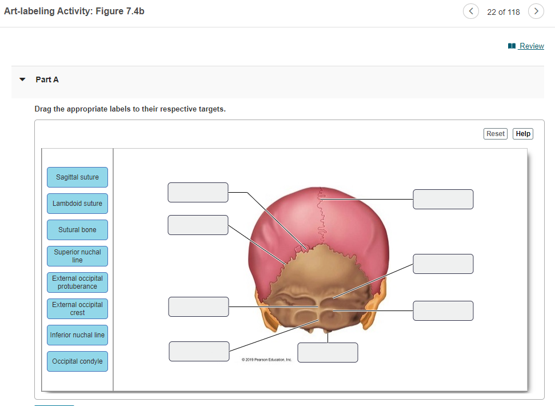Select the External occipital protuberance label
The image size is (555, 406).
pyautogui.click(x=77, y=282)
